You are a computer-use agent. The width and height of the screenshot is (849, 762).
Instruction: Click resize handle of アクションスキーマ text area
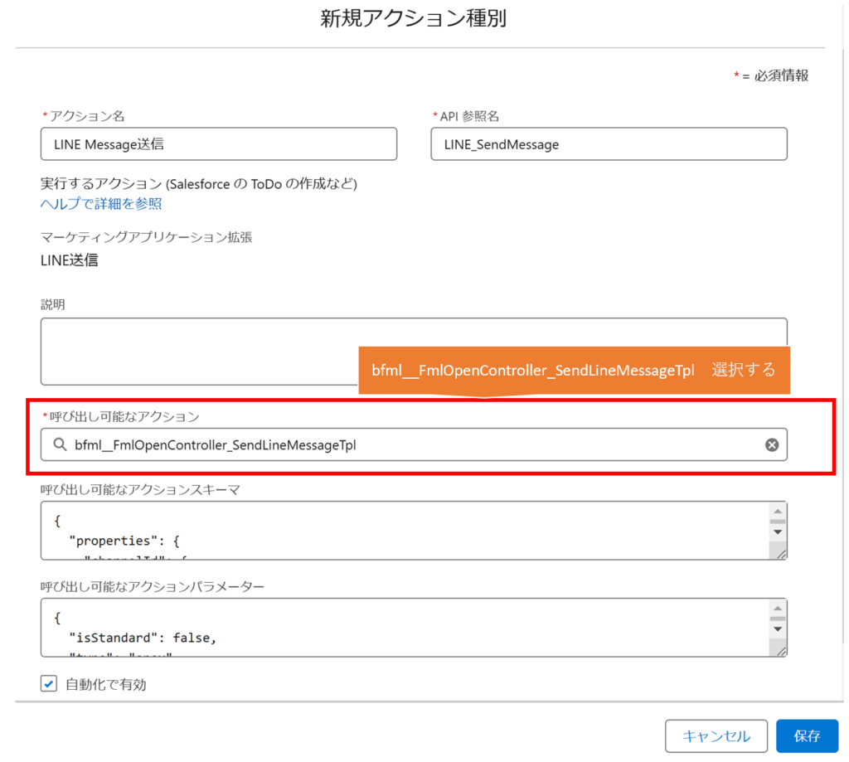pos(779,553)
